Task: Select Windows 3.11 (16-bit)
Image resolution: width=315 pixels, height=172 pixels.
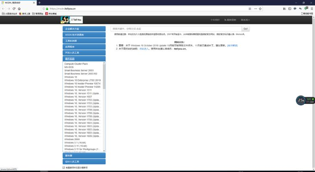Action: pyautogui.click(x=76, y=146)
